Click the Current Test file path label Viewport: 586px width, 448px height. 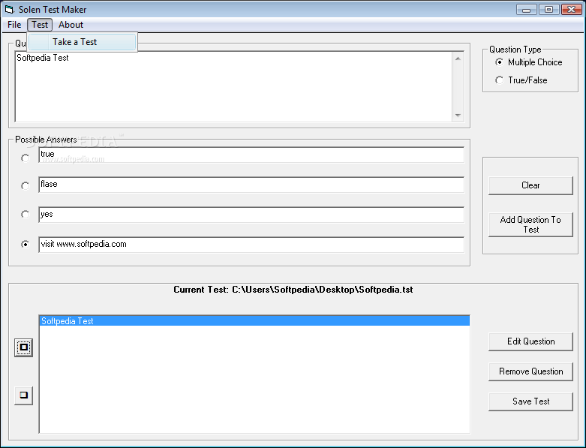tap(293, 290)
